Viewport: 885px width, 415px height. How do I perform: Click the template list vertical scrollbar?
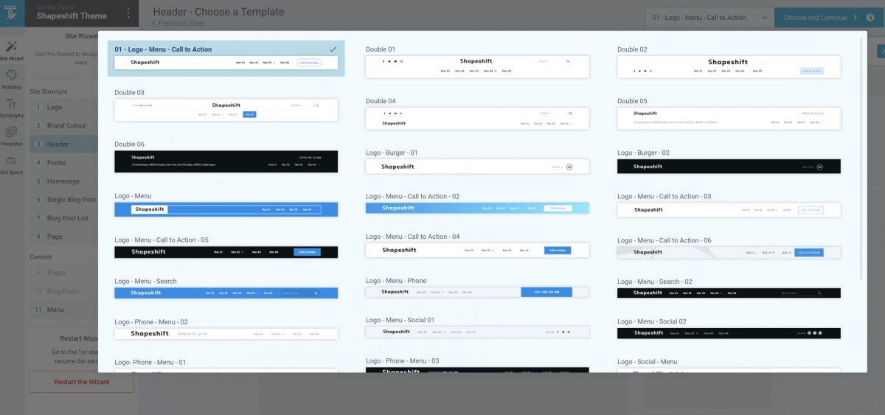(x=862, y=158)
